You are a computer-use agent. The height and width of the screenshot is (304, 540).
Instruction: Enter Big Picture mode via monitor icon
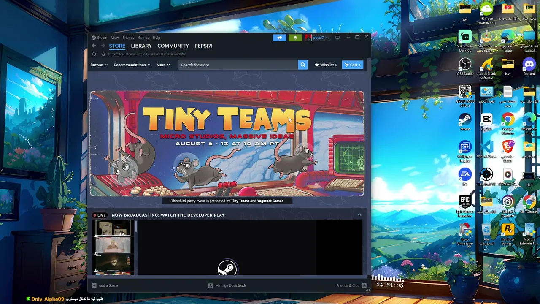(337, 38)
